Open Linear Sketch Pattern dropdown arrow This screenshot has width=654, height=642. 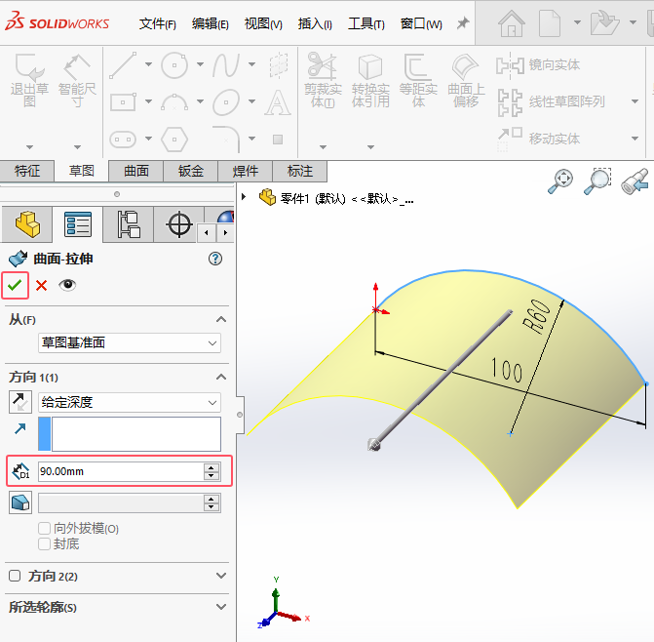click(635, 101)
